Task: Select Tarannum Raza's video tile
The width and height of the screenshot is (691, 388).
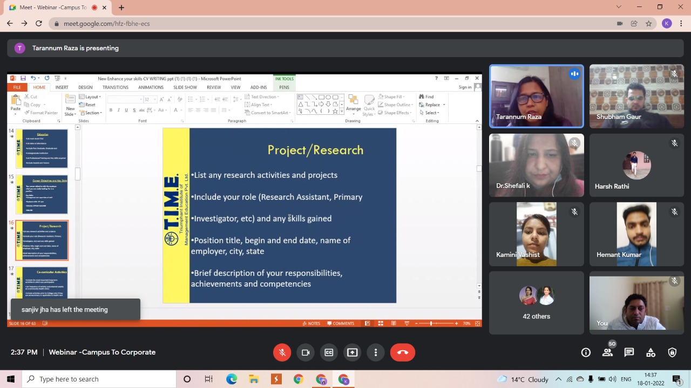Action: coord(536,96)
